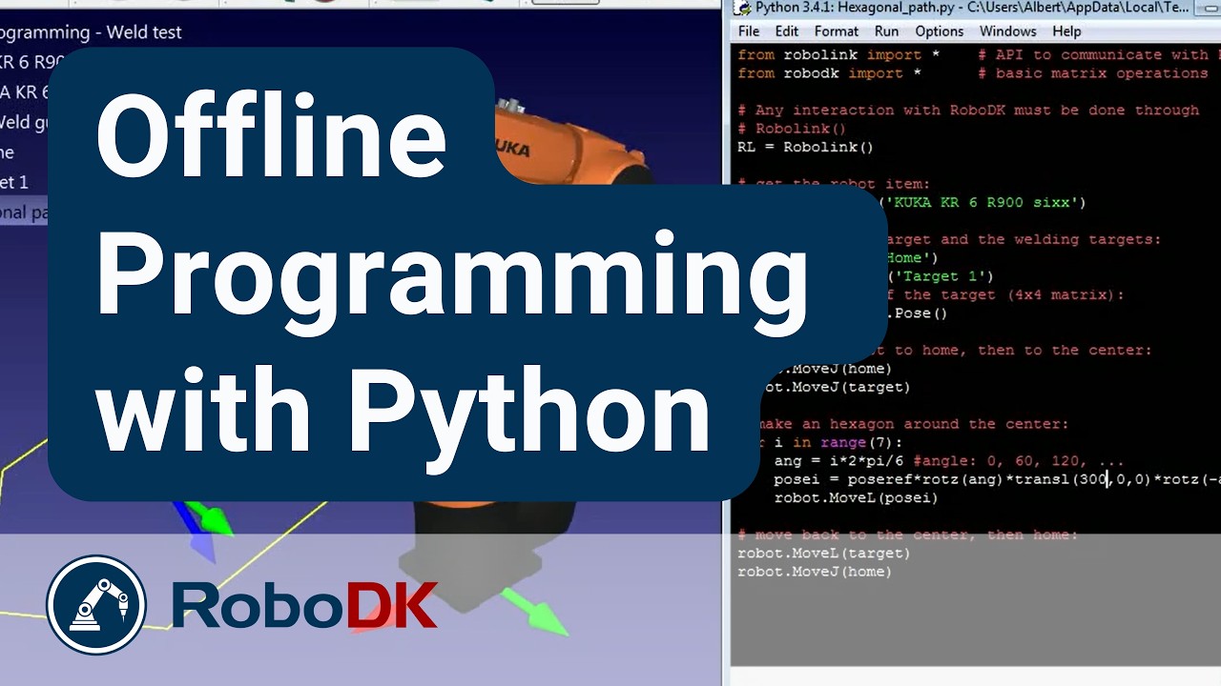Place cursor on 'RL = Robolink()' line
The width and height of the screenshot is (1221, 686).
pyautogui.click(x=805, y=148)
